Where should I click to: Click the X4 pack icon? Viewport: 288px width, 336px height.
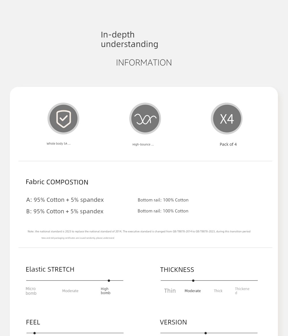point(227,119)
